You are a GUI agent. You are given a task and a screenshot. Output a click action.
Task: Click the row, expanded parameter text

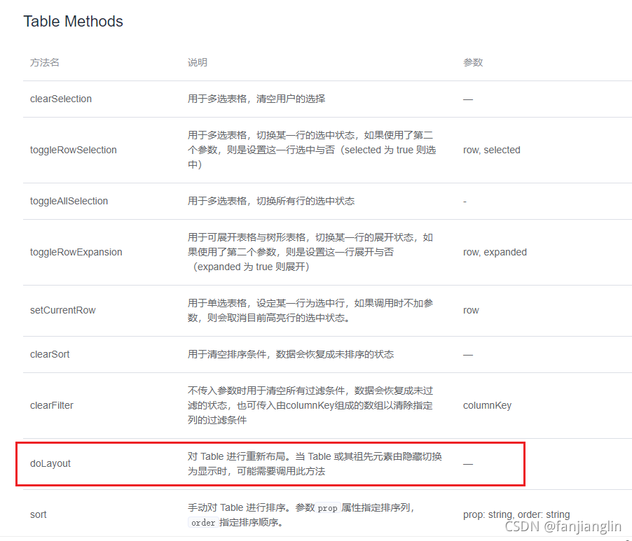[495, 252]
